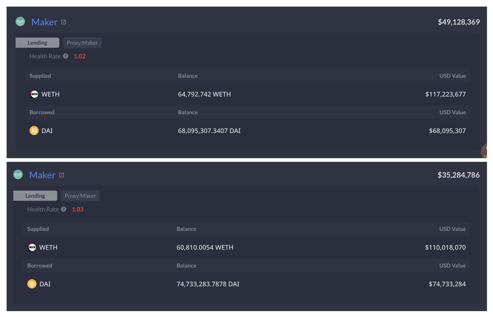Viewport: 493px width, 317px height.
Task: Open the Maker title link in the $49,128,369 panel
Action: (x=44, y=22)
